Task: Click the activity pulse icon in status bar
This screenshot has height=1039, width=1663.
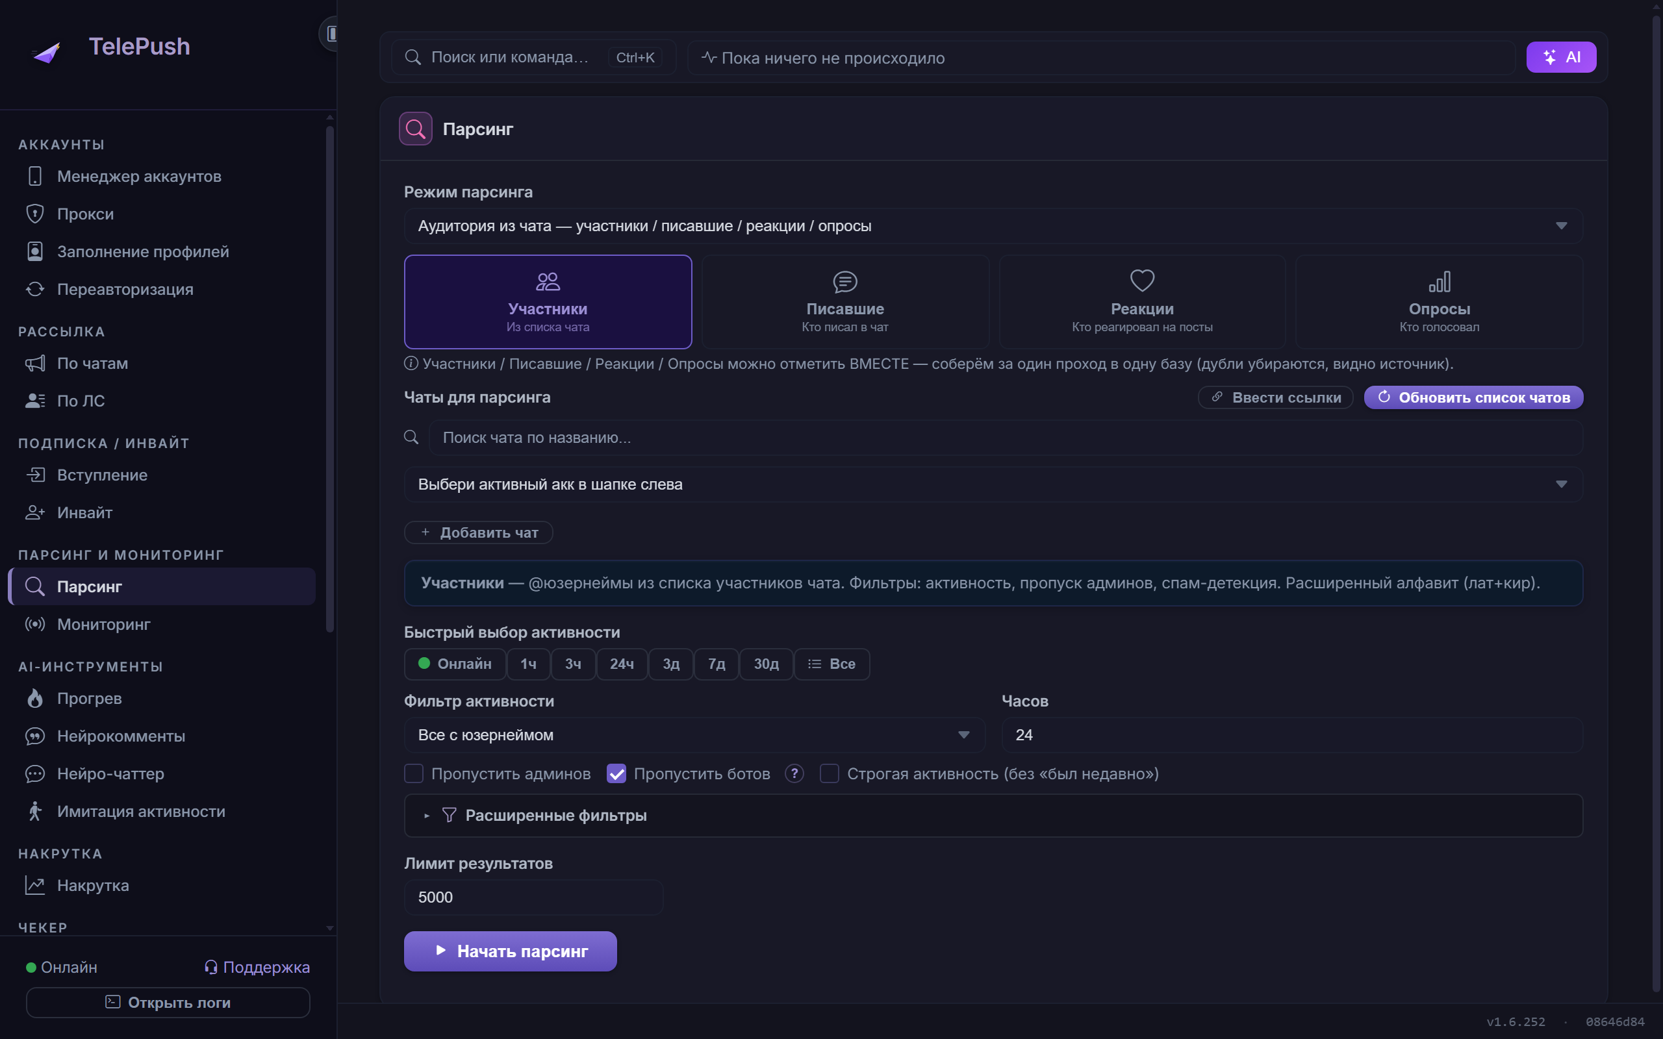Action: (x=709, y=58)
